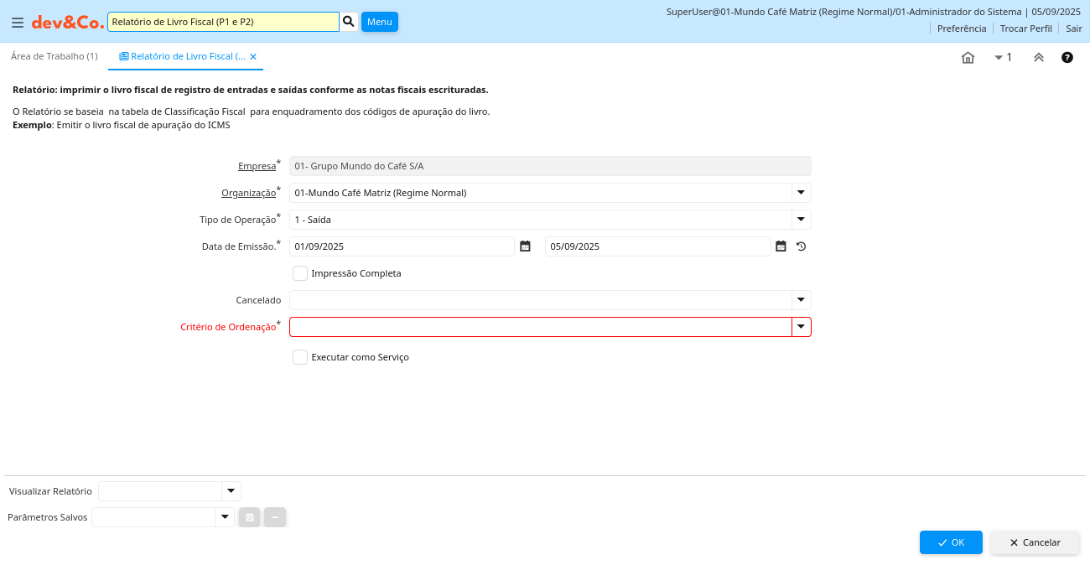Viewport: 1090px width, 565px height.
Task: Expand Critério de Ordenação dropdown
Action: click(x=801, y=327)
